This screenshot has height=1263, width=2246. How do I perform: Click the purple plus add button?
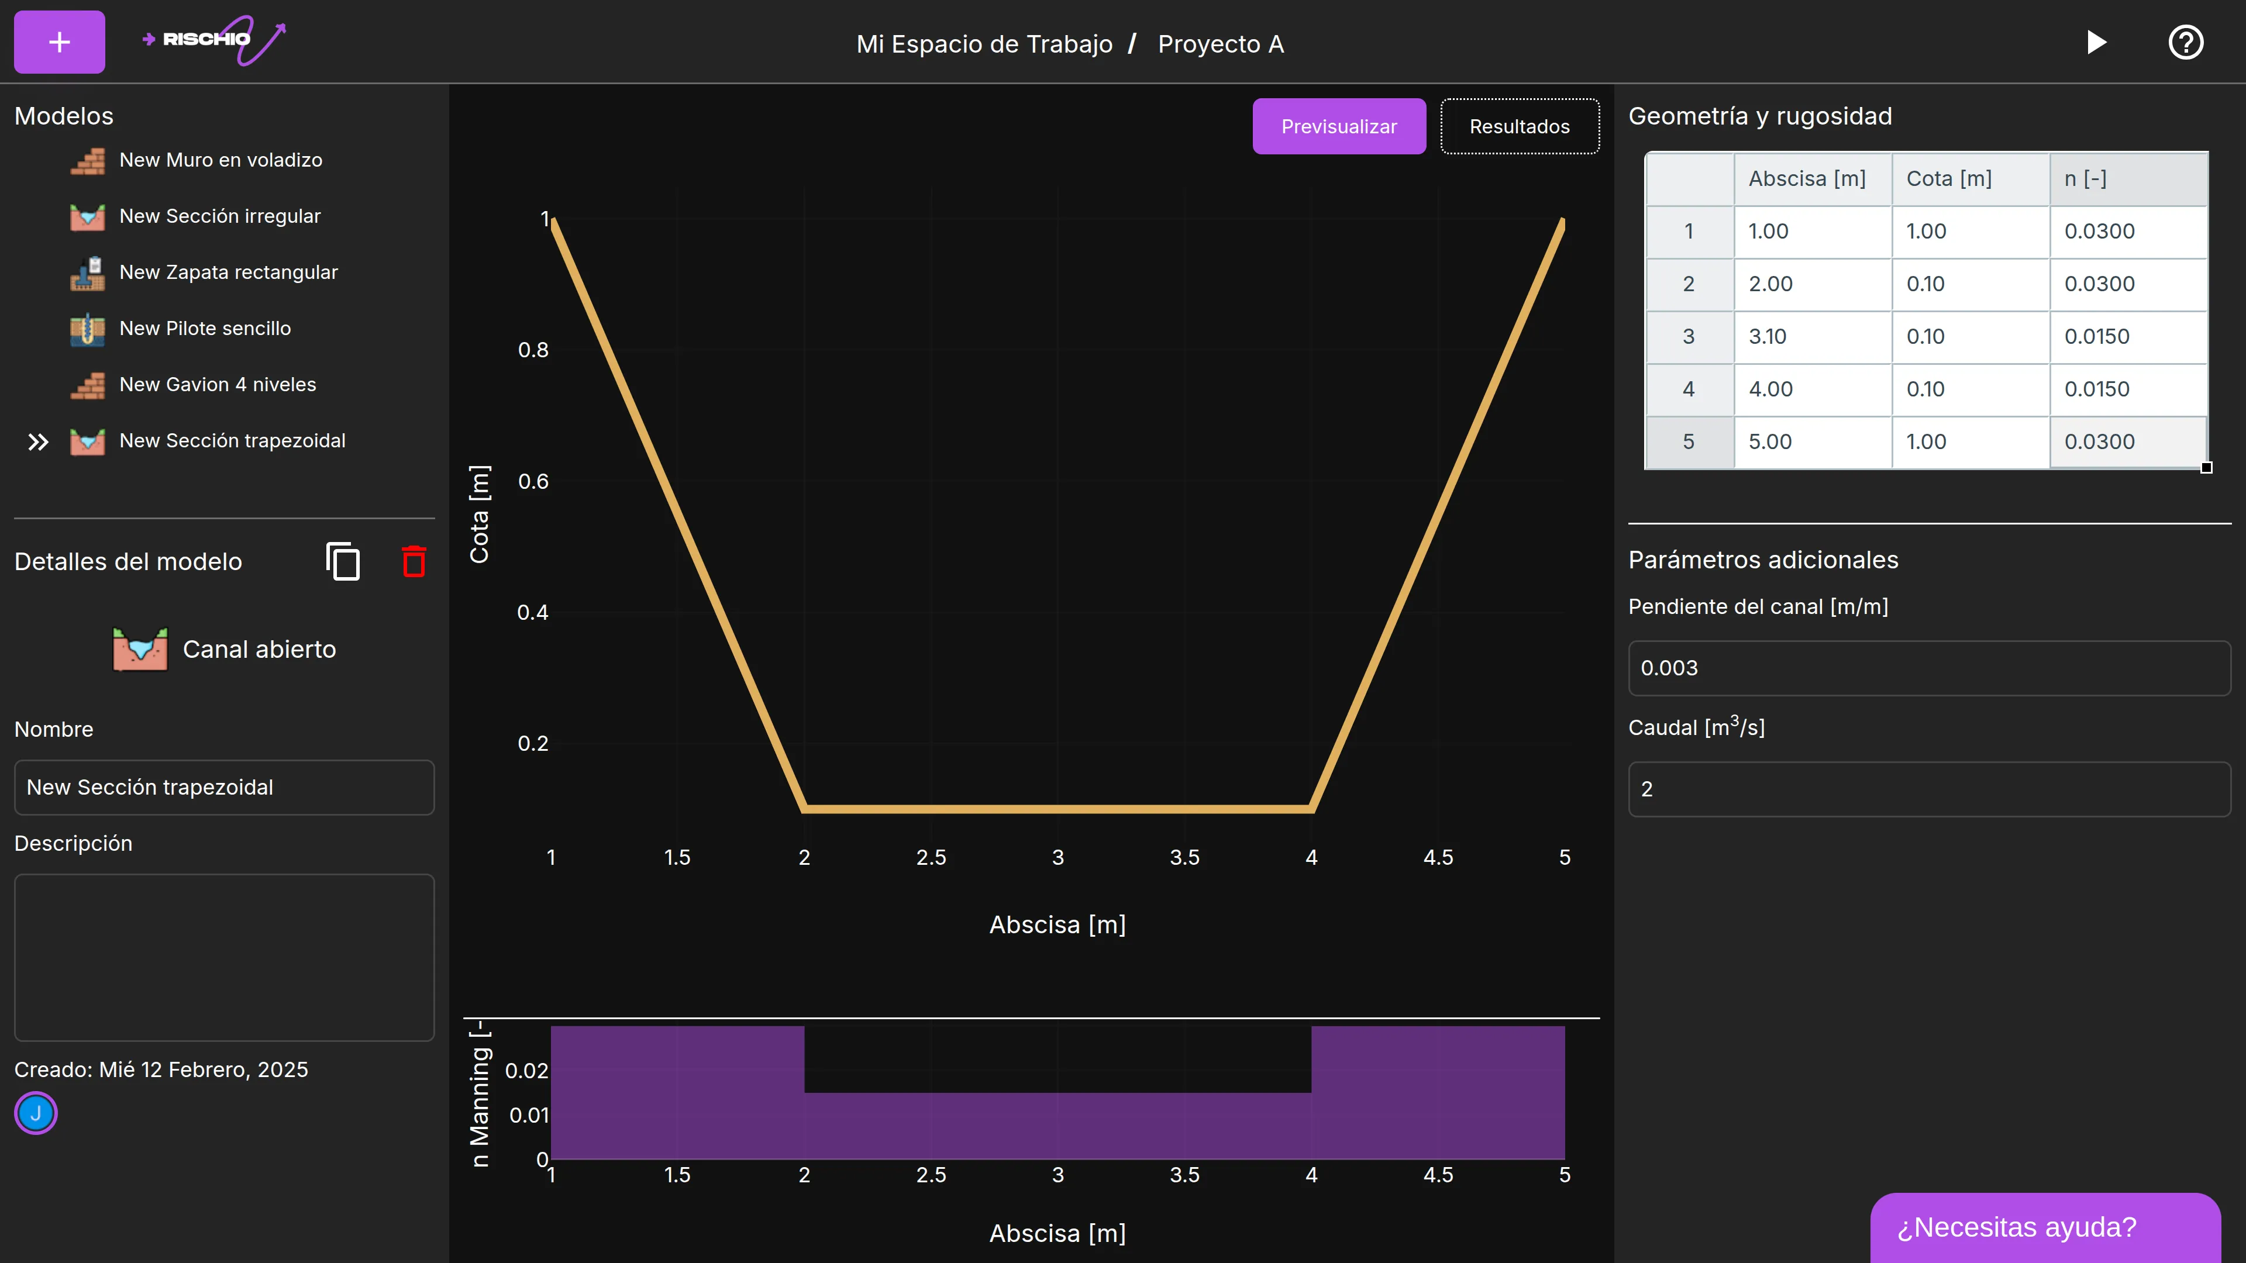click(x=59, y=42)
